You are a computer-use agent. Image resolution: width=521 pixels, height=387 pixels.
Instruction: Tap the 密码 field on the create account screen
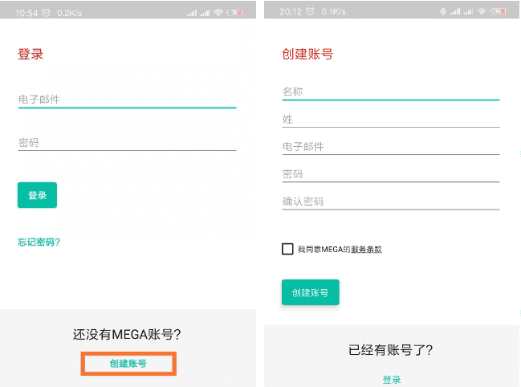[x=390, y=174]
